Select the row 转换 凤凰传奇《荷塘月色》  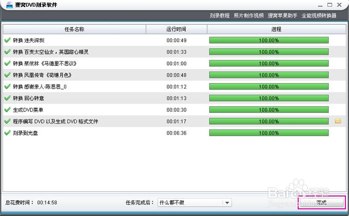(x=174, y=75)
